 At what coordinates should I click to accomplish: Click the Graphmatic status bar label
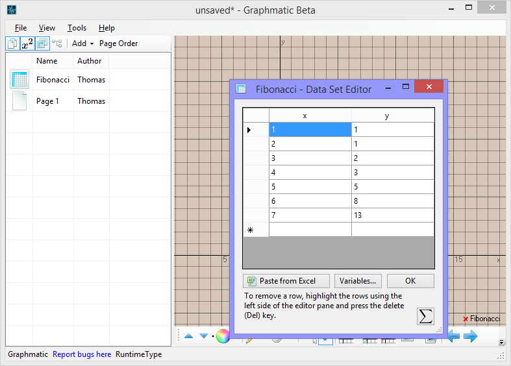coord(28,354)
